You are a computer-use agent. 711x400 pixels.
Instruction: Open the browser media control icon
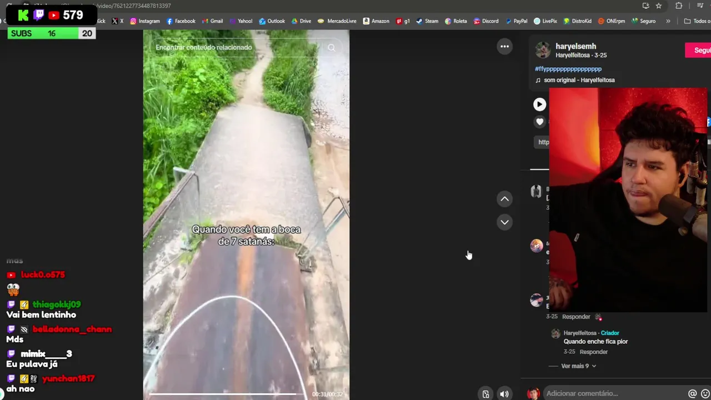700,6
